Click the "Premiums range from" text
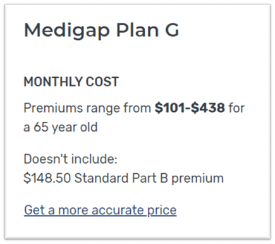275x244 pixels. coord(87,109)
